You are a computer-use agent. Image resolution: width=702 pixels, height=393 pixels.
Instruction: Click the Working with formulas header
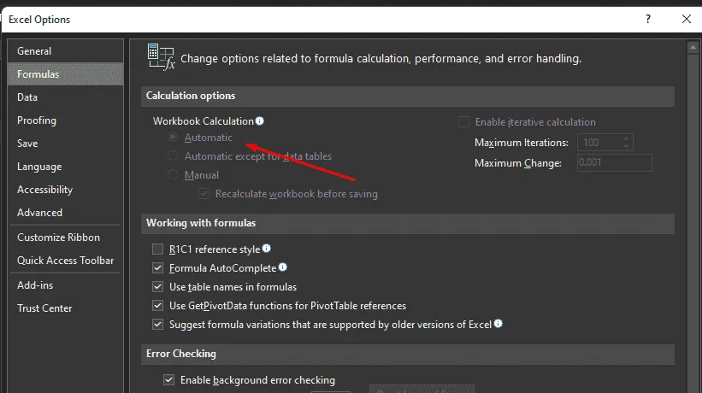pyautogui.click(x=407, y=223)
